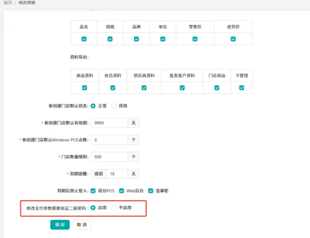Toggle the Web后台 login restriction checkbox

121,191
